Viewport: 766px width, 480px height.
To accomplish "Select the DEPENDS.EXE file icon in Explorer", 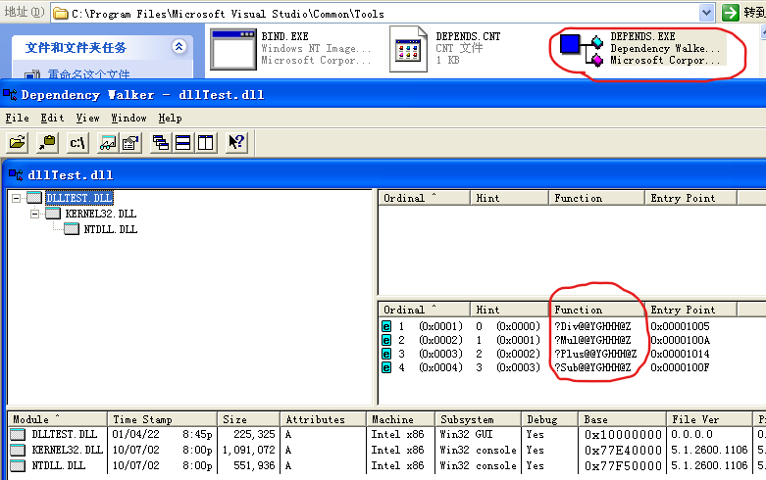I will click(582, 50).
